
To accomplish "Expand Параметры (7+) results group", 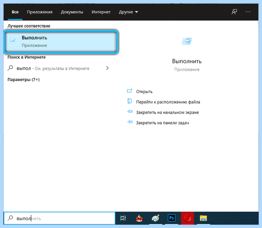I will (24, 79).
